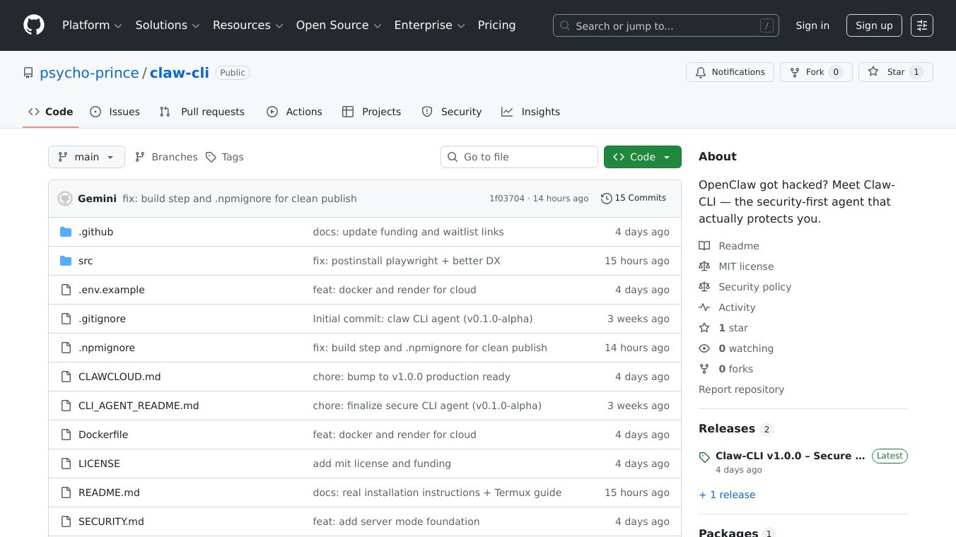Expand the green Code dropdown button
The height and width of the screenshot is (537, 956).
[642, 157]
